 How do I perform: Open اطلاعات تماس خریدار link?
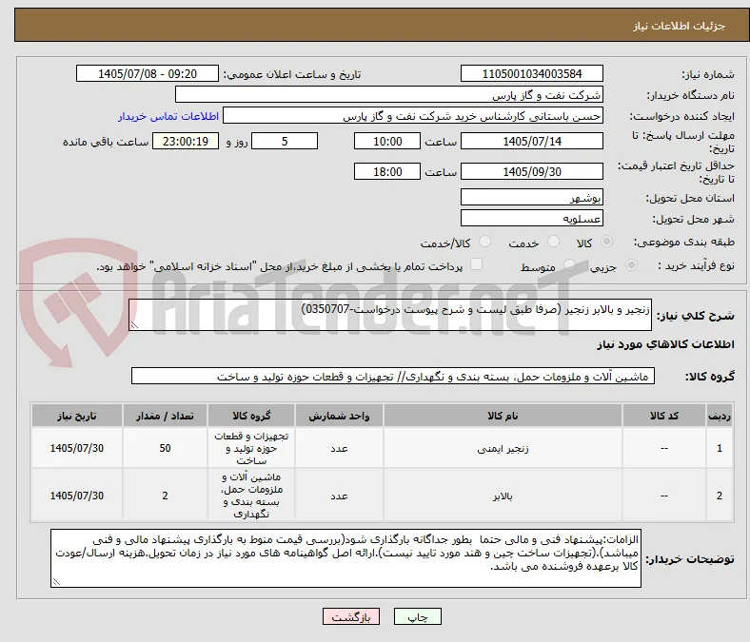point(168,116)
